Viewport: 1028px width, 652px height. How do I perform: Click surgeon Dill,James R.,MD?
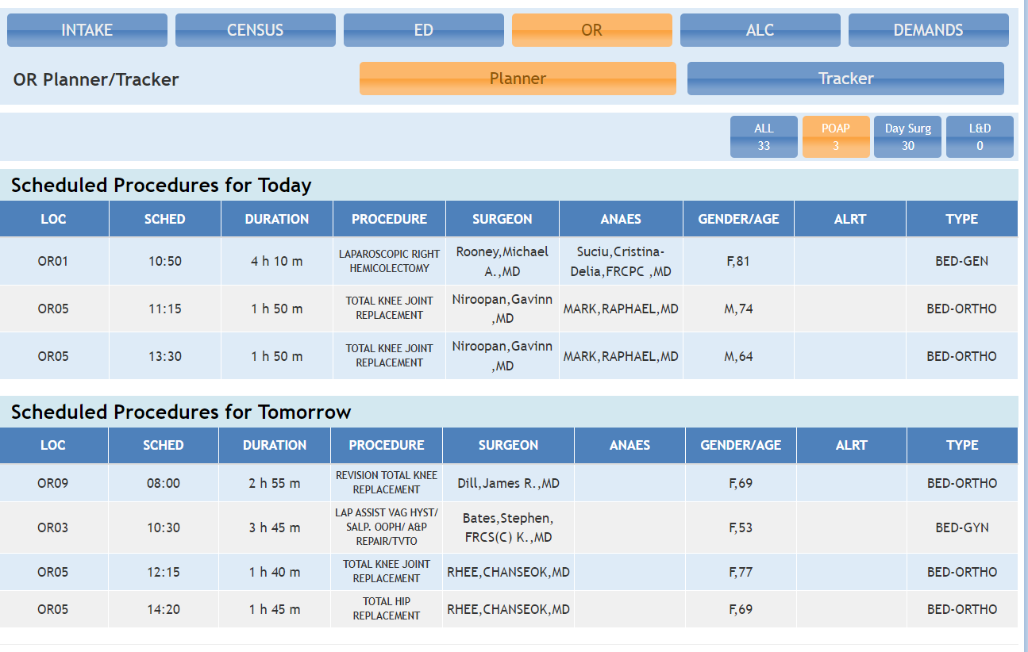pos(508,483)
